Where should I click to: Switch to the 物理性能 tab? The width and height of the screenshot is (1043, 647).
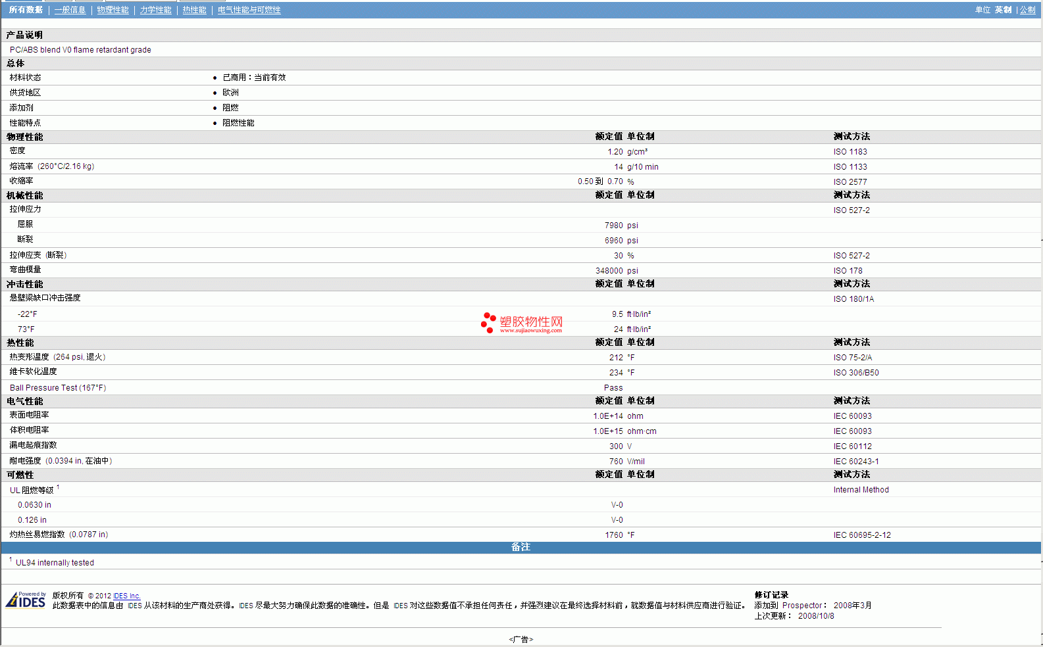point(113,10)
